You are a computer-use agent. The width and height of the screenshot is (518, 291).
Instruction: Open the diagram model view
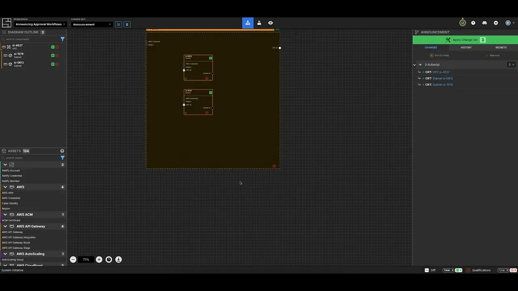coord(248,23)
